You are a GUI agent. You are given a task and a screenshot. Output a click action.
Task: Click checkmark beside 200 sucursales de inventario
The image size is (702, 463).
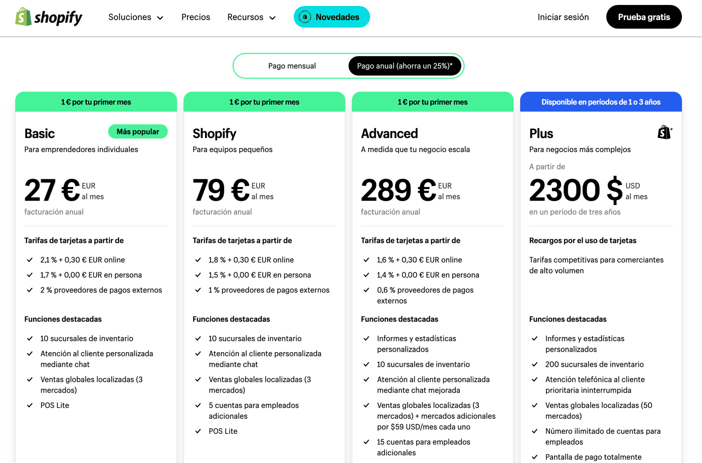pyautogui.click(x=535, y=365)
